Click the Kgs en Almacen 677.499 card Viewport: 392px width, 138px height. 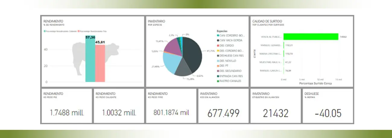click(223, 106)
